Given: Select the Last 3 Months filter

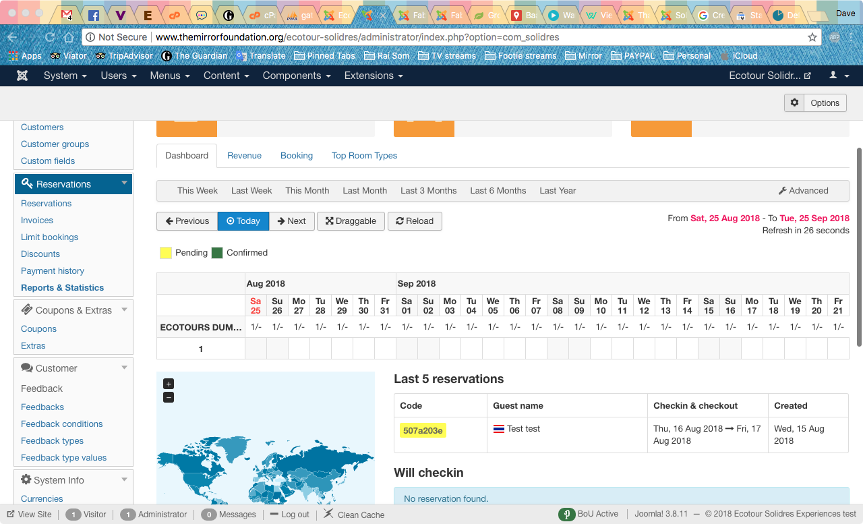Looking at the screenshot, I should coord(428,191).
